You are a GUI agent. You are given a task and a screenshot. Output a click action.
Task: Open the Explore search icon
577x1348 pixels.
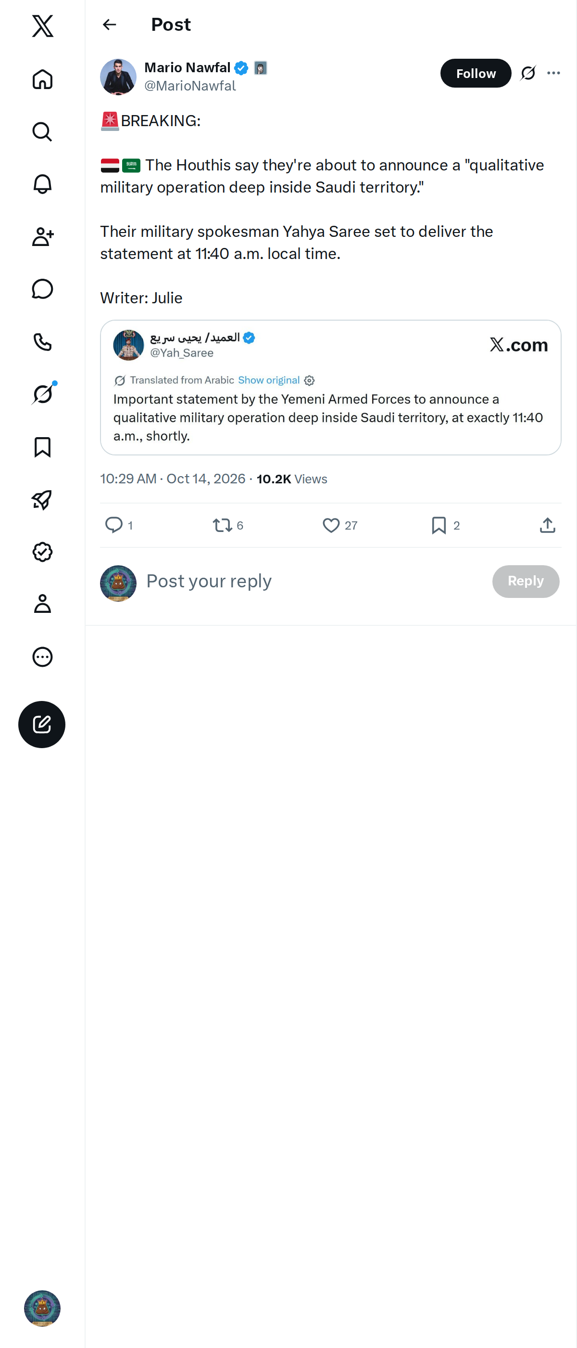tap(42, 132)
